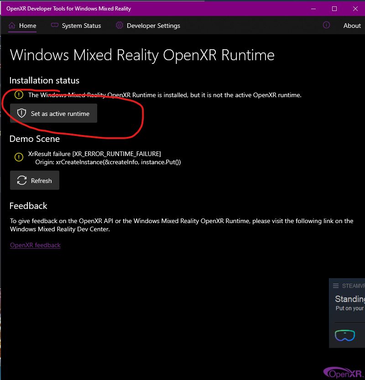Close the OpenXR Developer Tools window
Image resolution: width=365 pixels, height=380 pixels.
coord(355,9)
